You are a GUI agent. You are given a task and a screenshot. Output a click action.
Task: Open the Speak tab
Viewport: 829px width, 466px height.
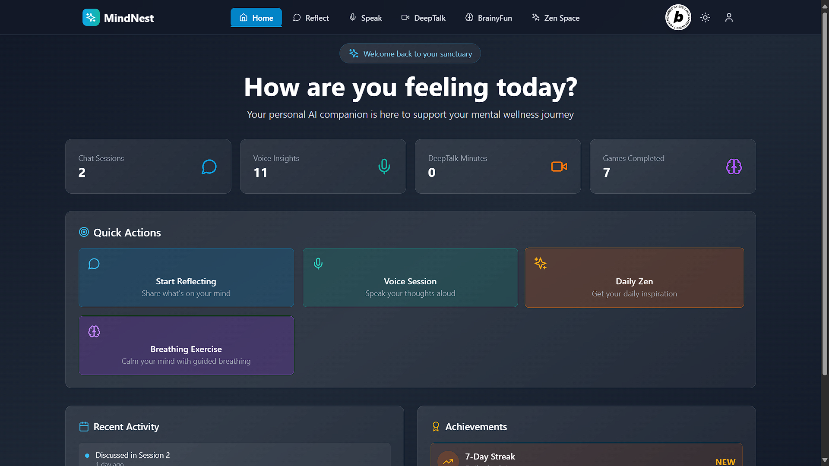(365, 18)
